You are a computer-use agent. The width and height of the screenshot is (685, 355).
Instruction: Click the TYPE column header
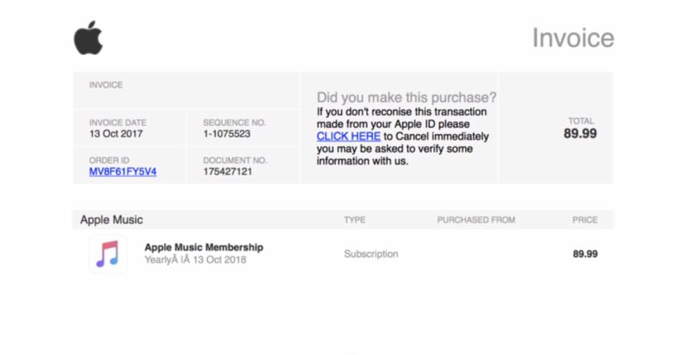click(355, 220)
